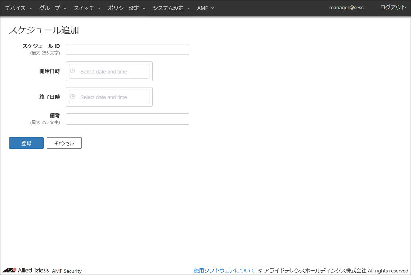The image size is (411, 275).
Task: Expand the ポリシー設定 menu
Action: tap(126, 8)
